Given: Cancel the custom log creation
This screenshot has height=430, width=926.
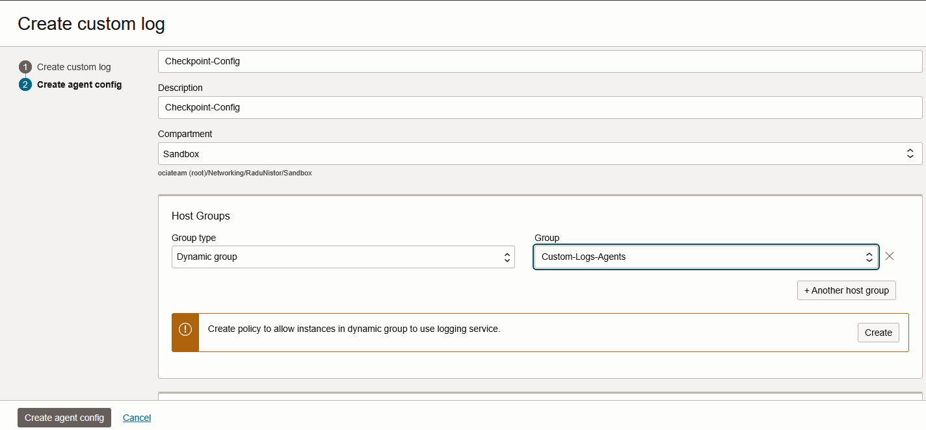Looking at the screenshot, I should (137, 418).
